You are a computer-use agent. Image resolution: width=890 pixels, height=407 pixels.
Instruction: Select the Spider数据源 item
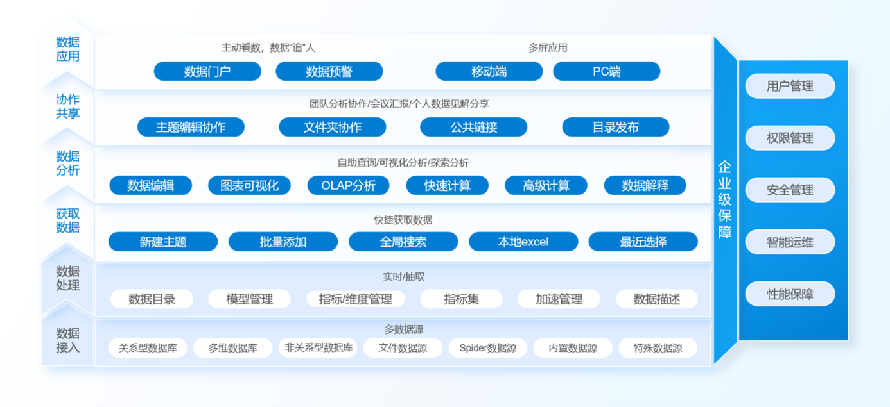pyautogui.click(x=488, y=348)
